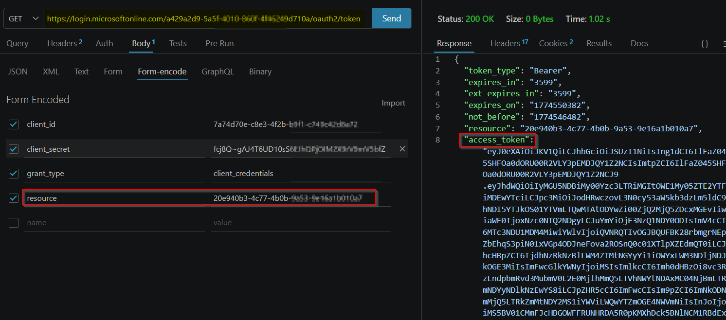Open the request Headers tab

64,43
